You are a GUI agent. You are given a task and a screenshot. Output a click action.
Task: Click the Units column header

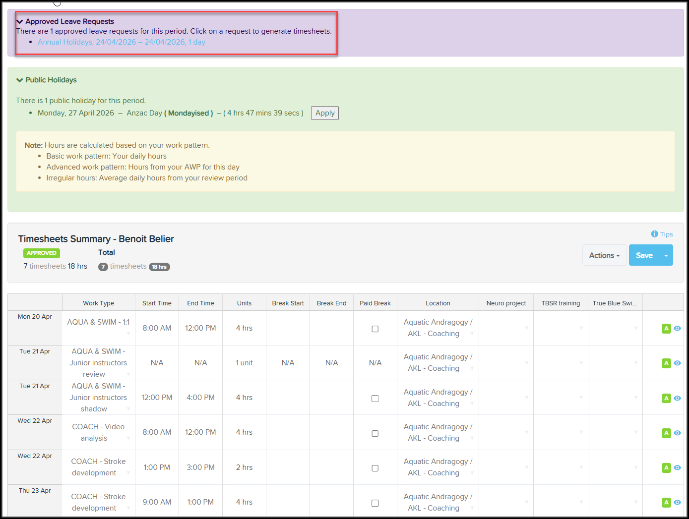click(244, 303)
